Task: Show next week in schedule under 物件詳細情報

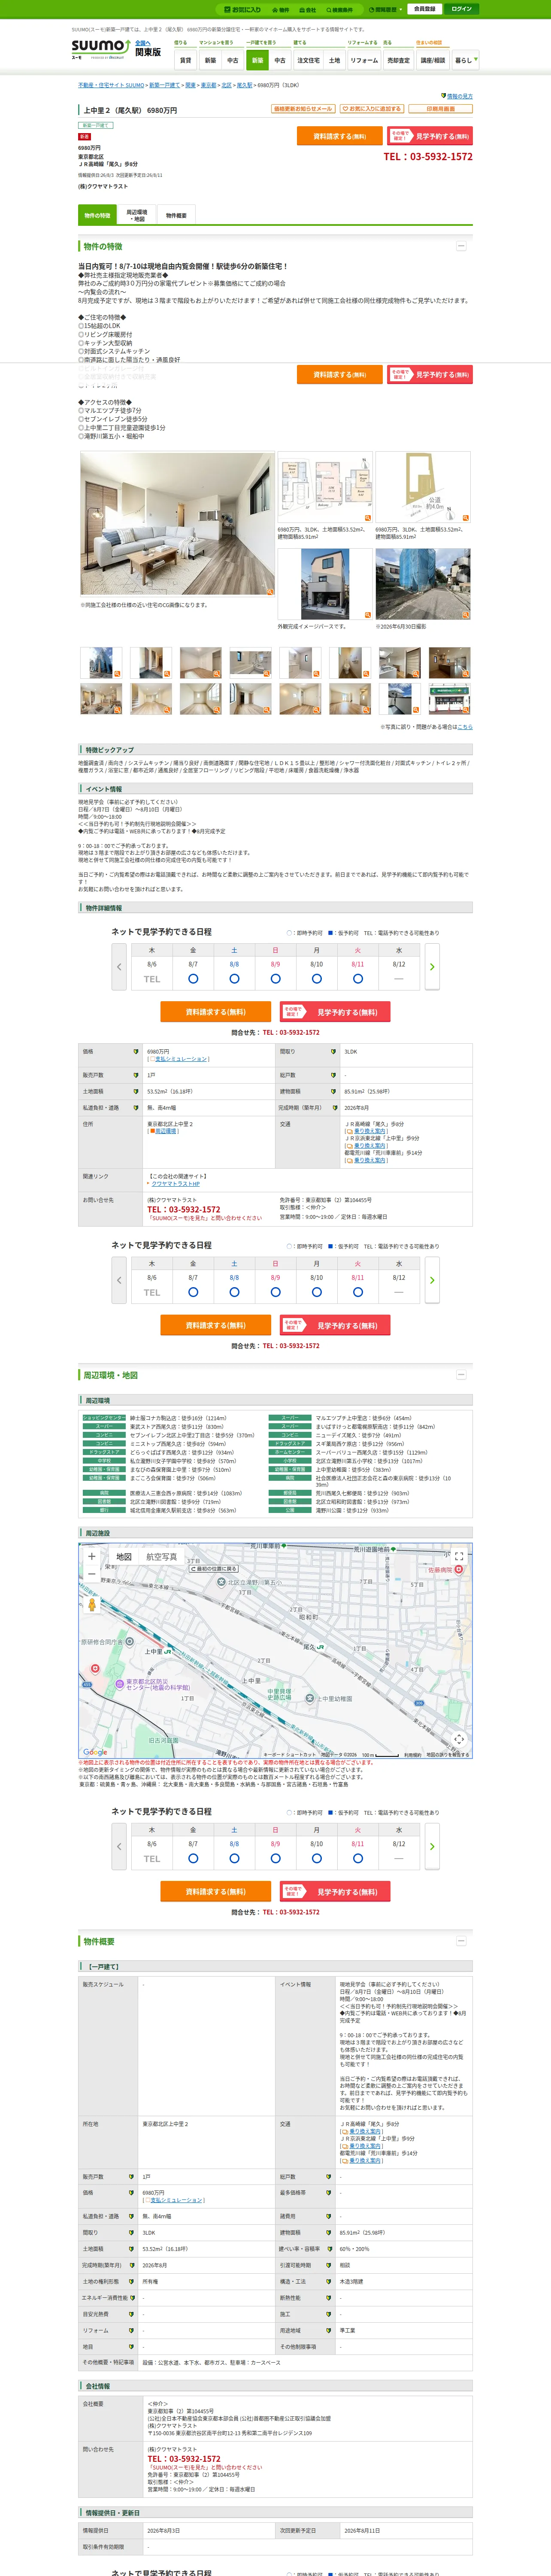Action: click(x=432, y=967)
